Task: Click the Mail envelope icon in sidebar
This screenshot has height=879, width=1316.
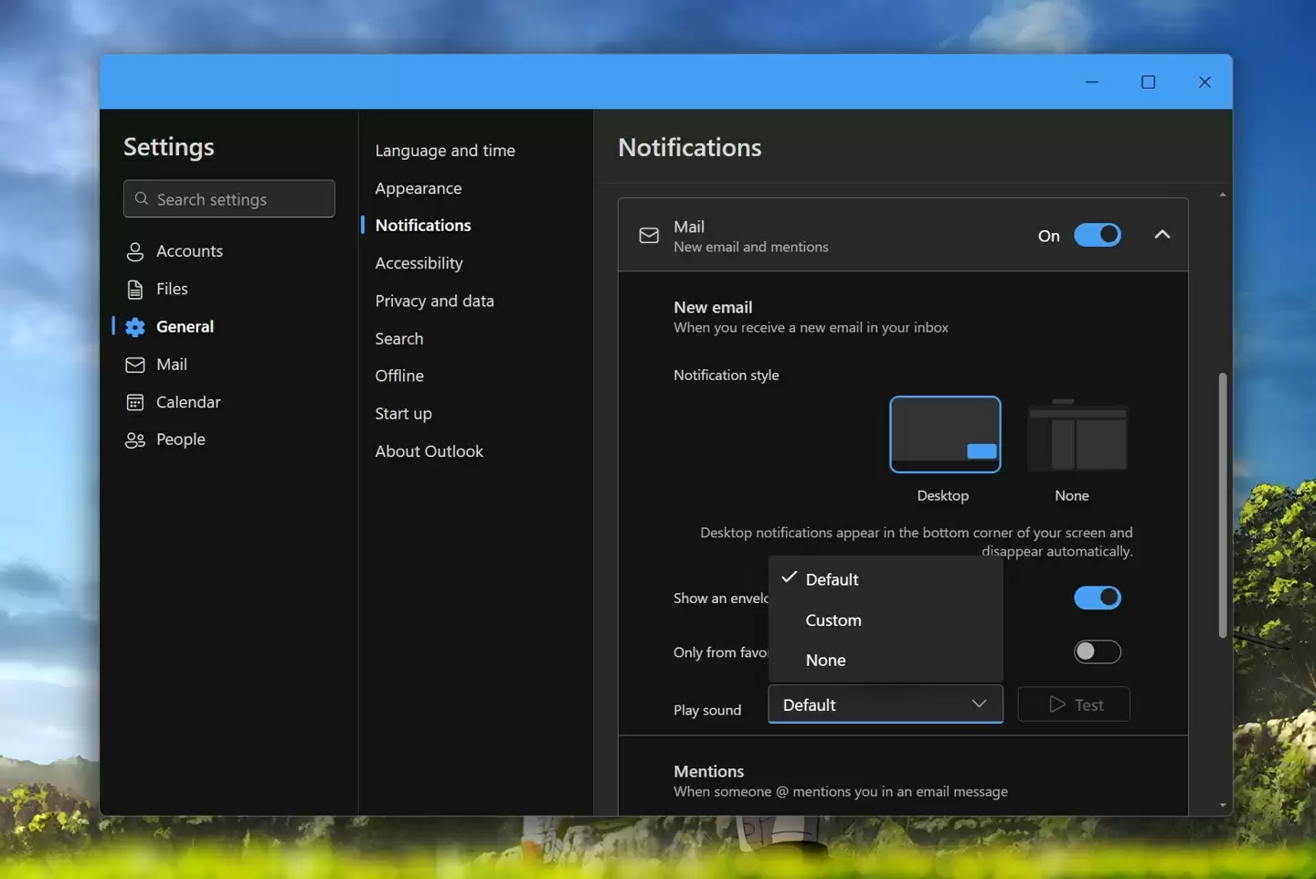Action: click(135, 364)
